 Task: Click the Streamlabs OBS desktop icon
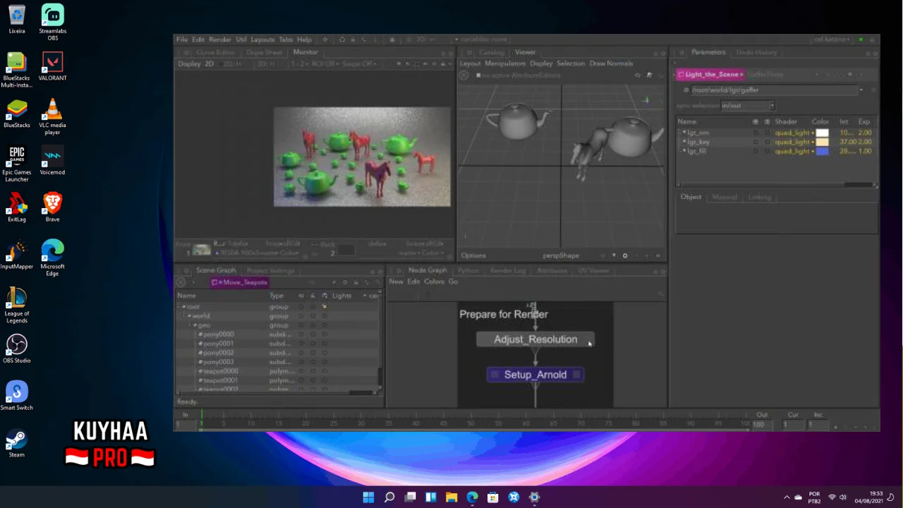(53, 23)
